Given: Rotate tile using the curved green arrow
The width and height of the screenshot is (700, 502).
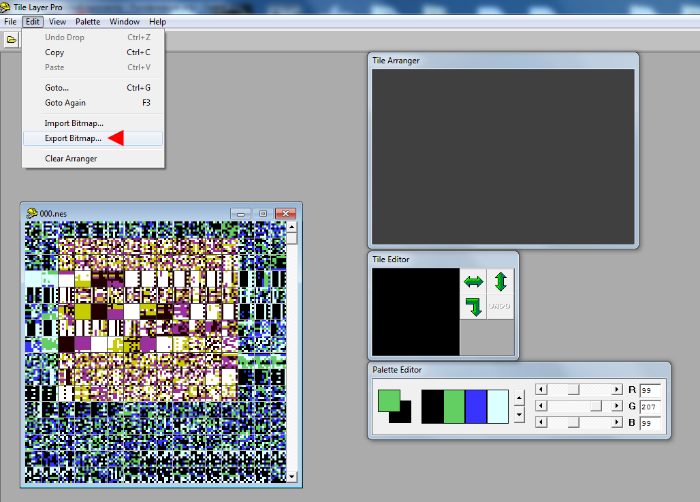Looking at the screenshot, I should click(473, 307).
